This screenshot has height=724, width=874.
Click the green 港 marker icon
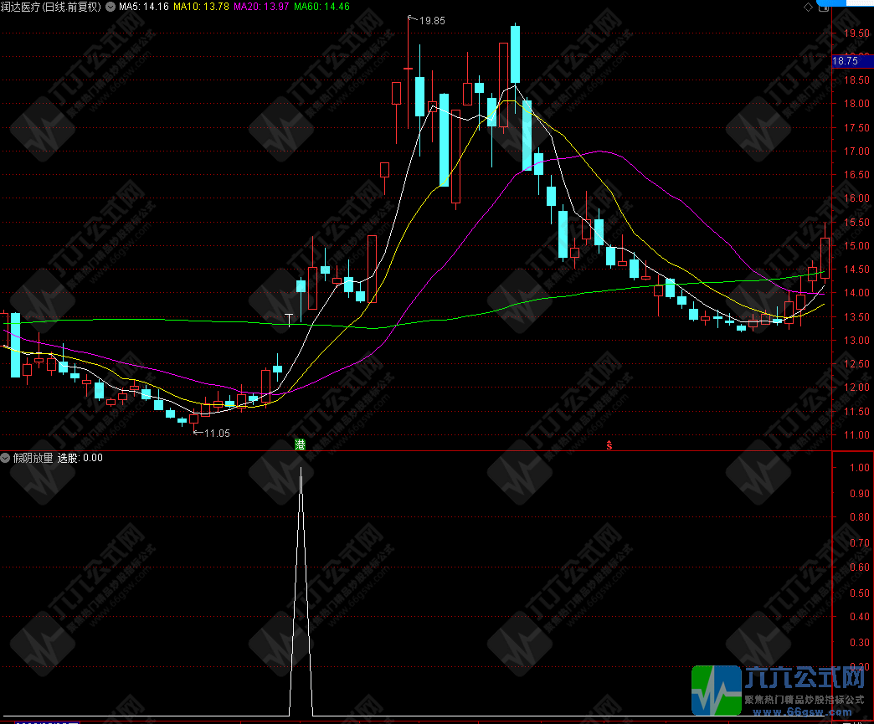(x=300, y=444)
